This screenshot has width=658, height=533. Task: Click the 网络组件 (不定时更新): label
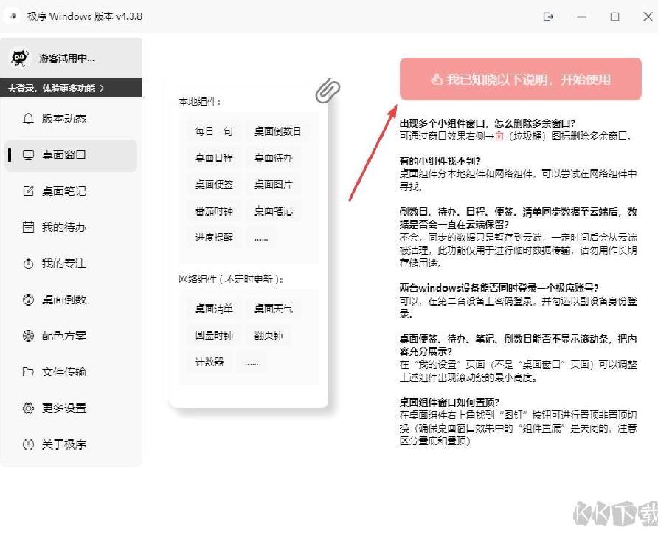[231, 279]
